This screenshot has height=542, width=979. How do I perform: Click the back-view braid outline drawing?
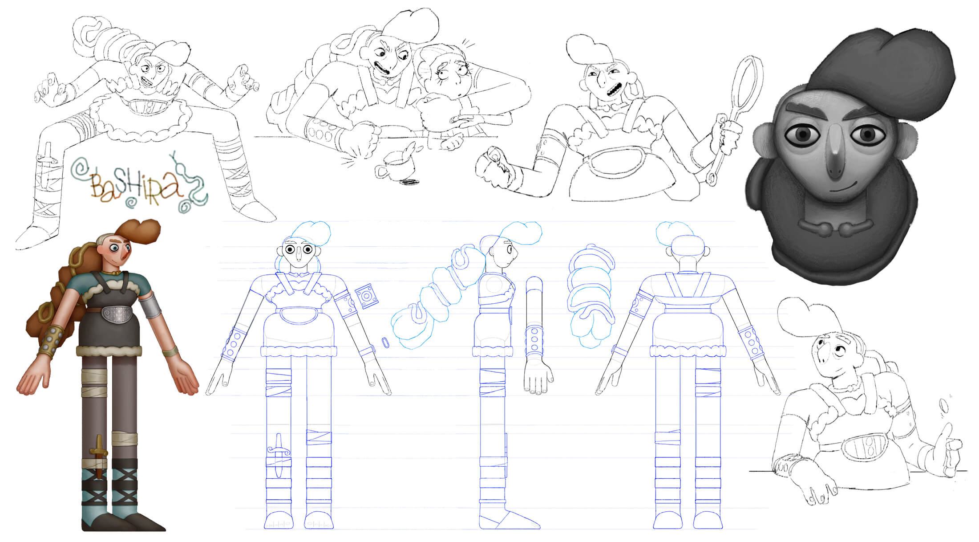(x=591, y=296)
